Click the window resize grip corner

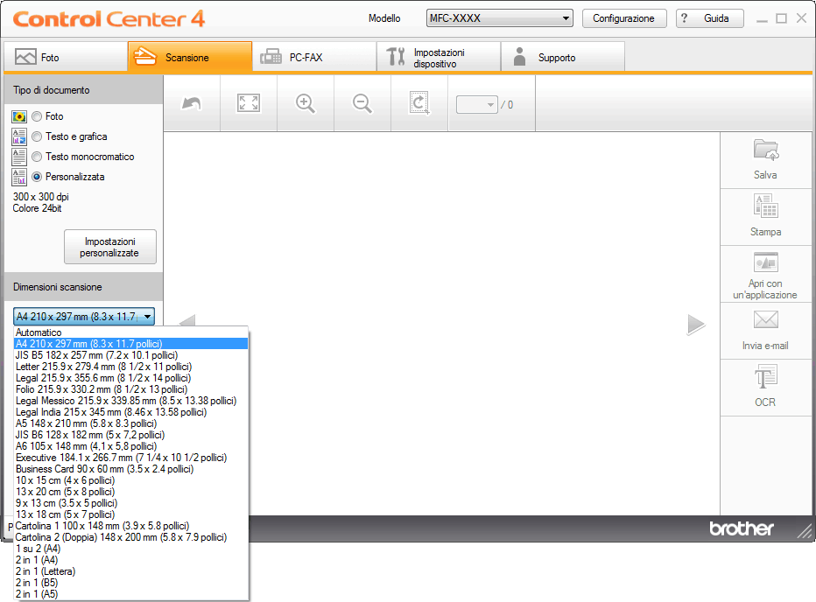click(805, 531)
